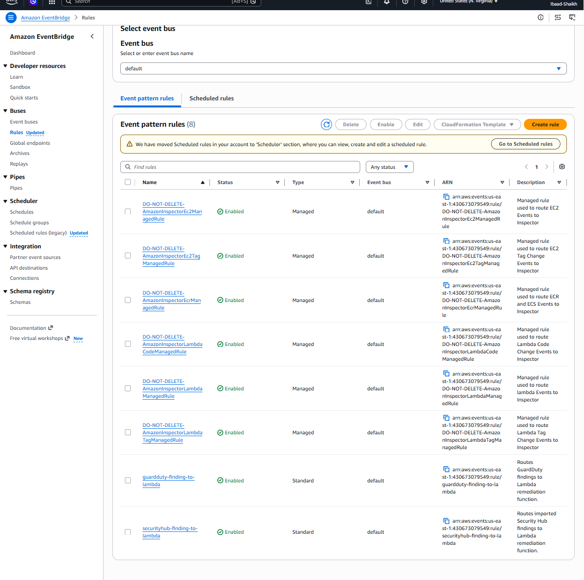Select checkbox for AmazonInspectorEc2TagManagedRule
Image resolution: width=584 pixels, height=580 pixels.
(128, 255)
